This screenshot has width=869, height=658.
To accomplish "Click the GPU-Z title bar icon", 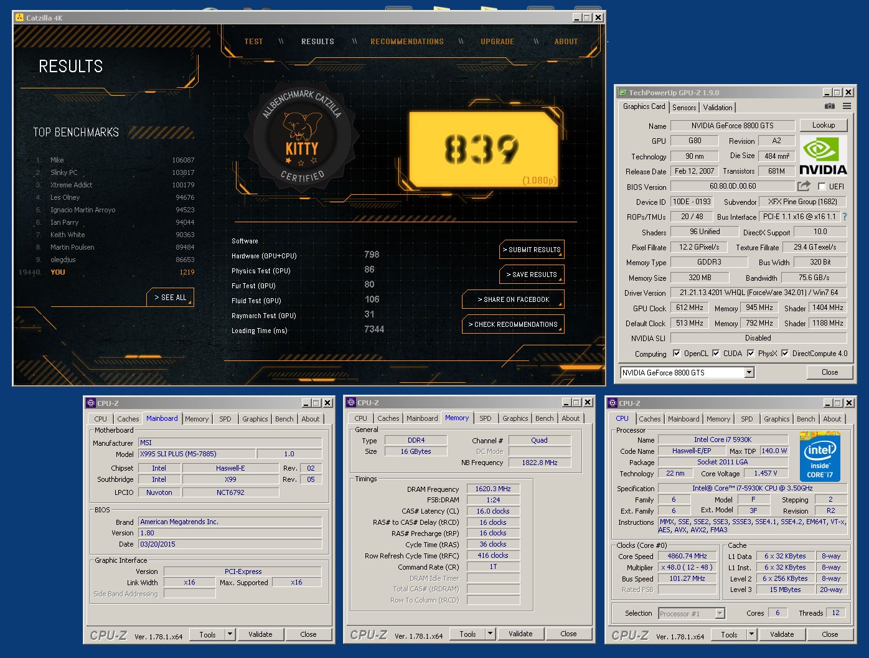I will click(x=622, y=93).
